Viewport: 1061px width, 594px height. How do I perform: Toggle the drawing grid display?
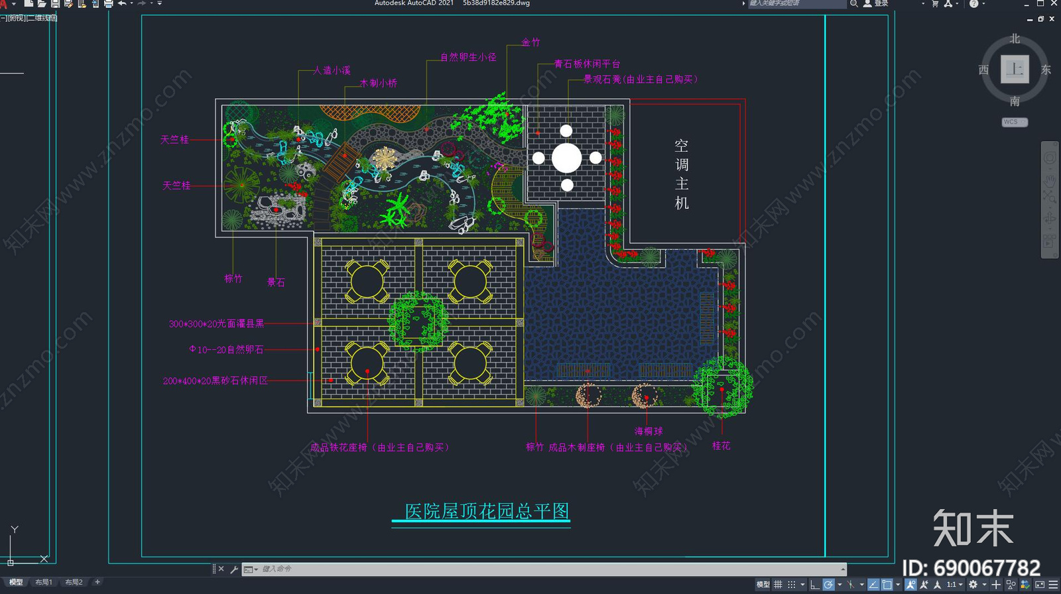pos(778,584)
